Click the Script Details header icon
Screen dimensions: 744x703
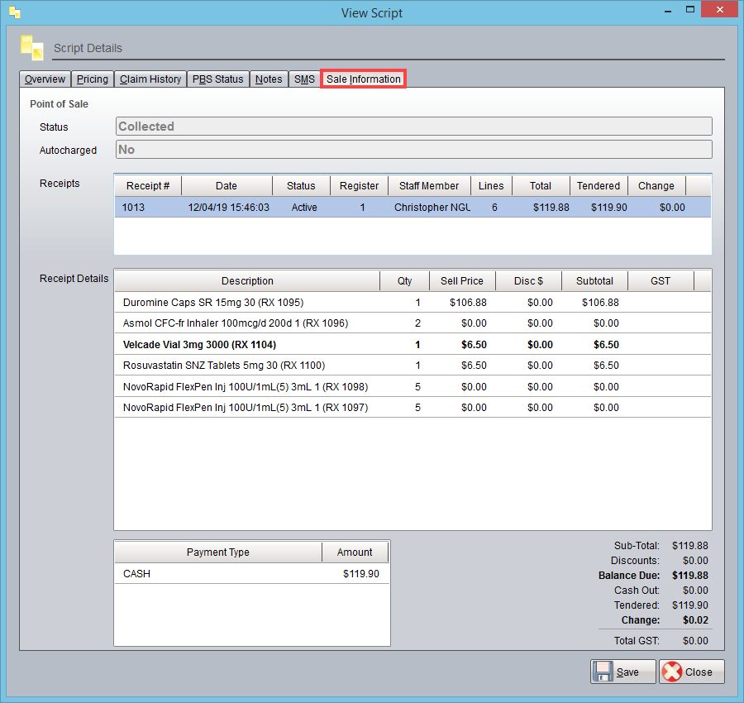click(x=31, y=47)
